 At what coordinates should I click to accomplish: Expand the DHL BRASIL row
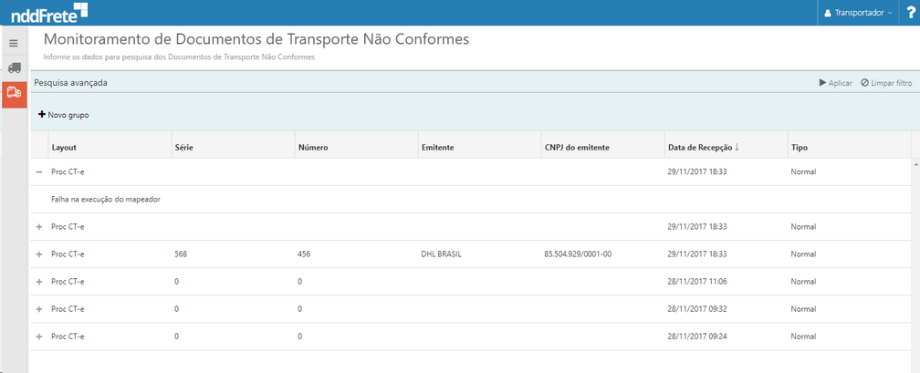(39, 254)
